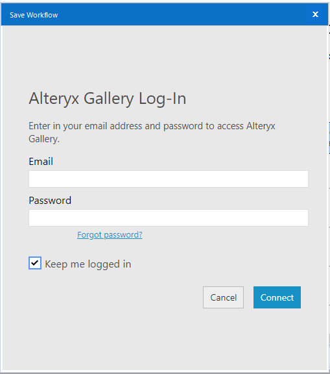Click the Alteryx Gallery Log-In heading
The width and height of the screenshot is (330, 374).
pyautogui.click(x=108, y=99)
